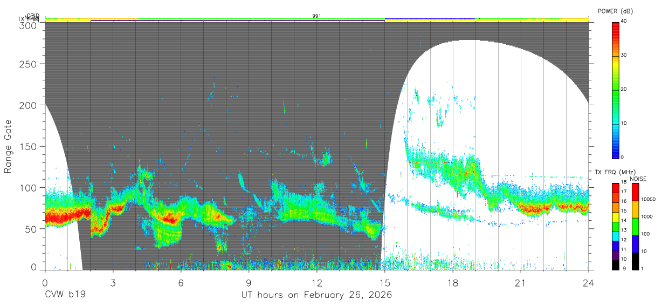Click the '3' hour label on the time axis
662x306 pixels.
[x=113, y=283]
